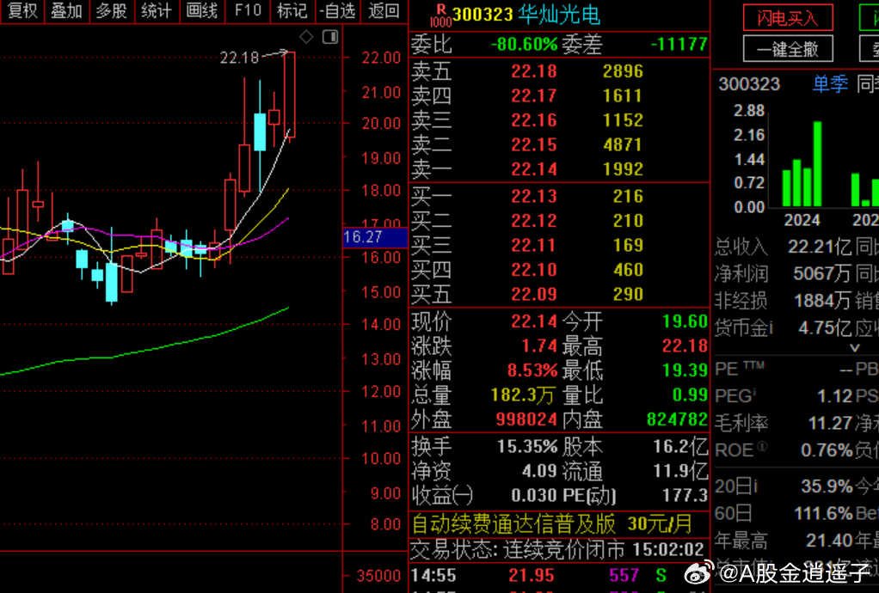
Task: Select the 买三 price 22.11
Action: [x=533, y=245]
